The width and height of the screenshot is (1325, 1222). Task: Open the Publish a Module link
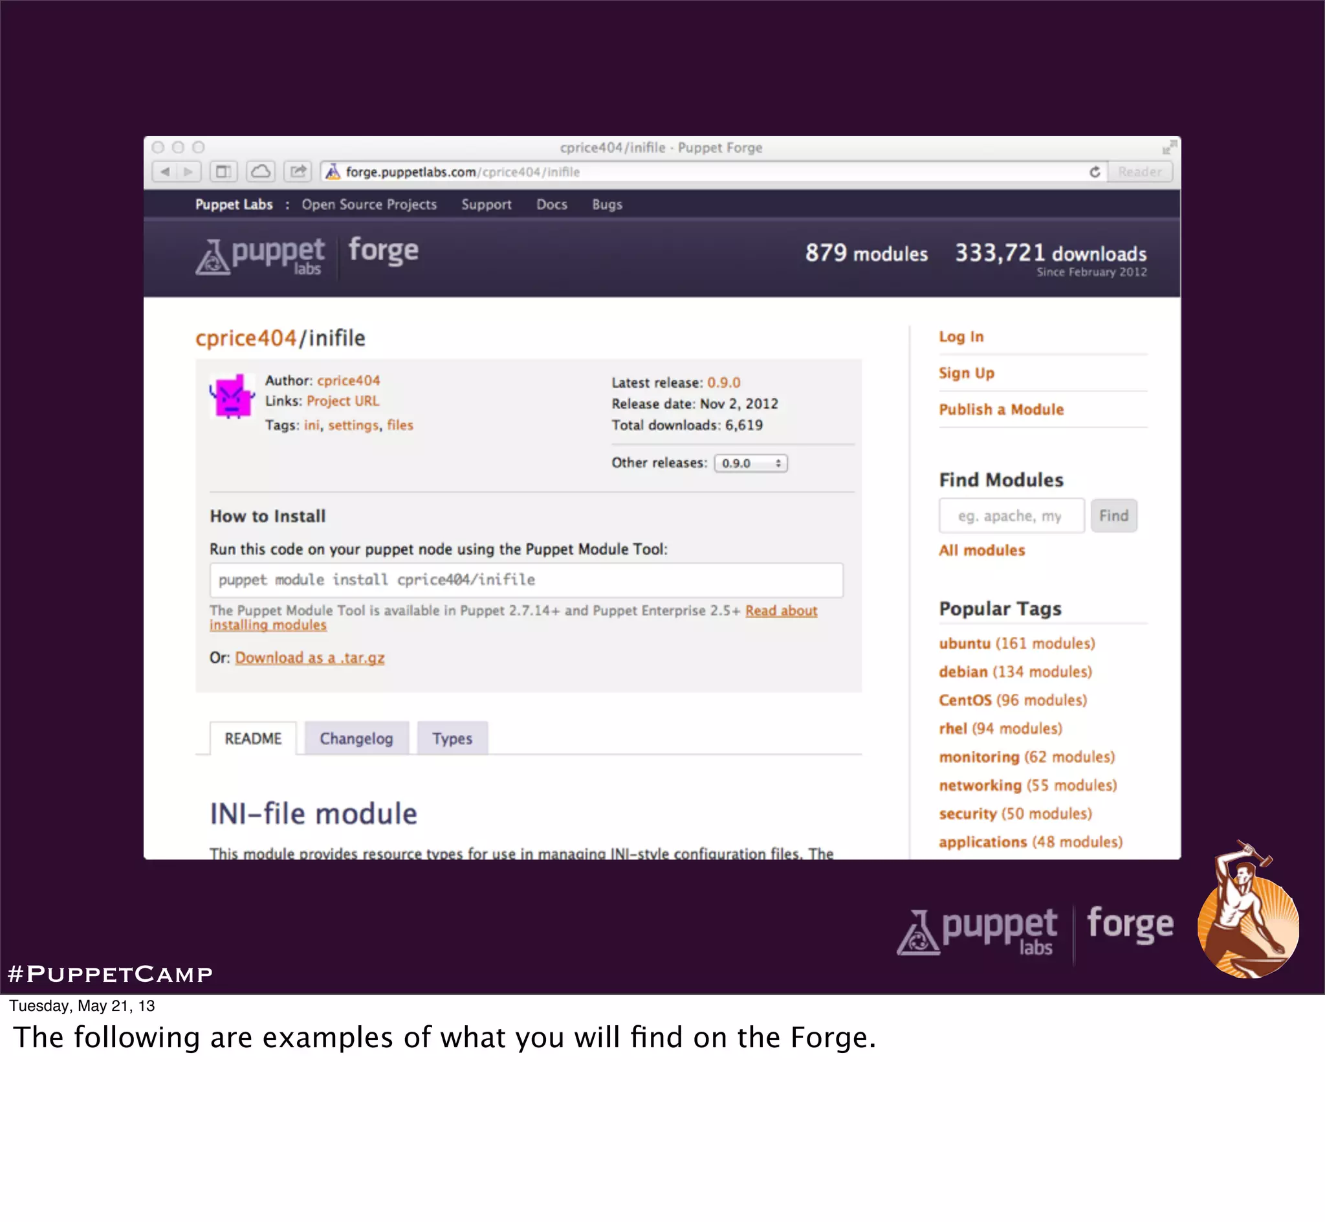coord(1000,409)
